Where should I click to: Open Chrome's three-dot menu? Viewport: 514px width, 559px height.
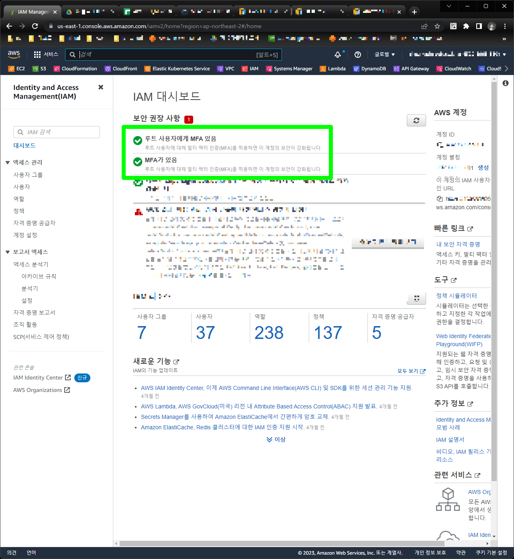505,26
